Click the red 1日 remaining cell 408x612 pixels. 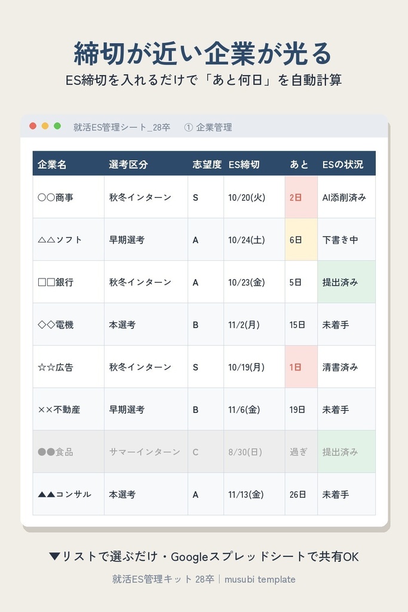pos(301,367)
